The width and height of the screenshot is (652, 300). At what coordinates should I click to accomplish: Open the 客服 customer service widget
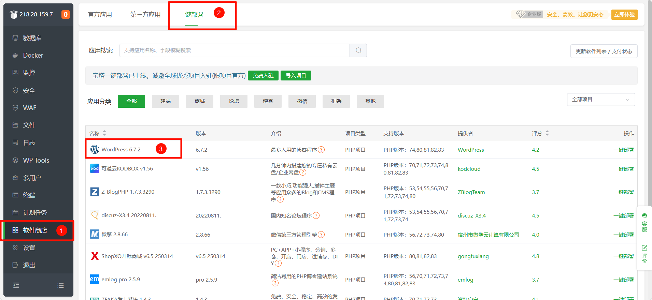[x=644, y=223]
